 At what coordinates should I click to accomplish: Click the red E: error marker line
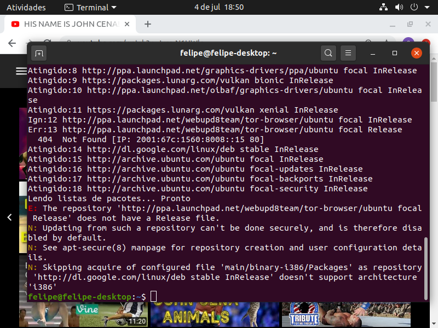[x=225, y=213]
